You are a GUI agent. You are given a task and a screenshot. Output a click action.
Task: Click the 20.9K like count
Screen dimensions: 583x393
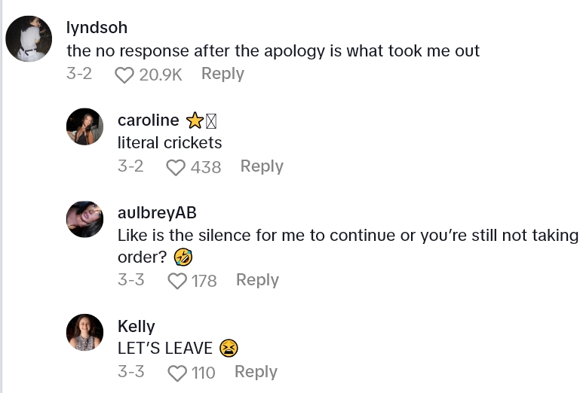click(x=161, y=75)
